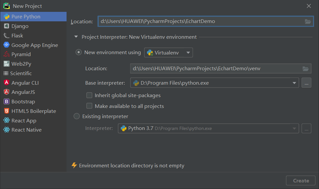Click the Bootstrap B icon
This screenshot has width=319, height=189.
7,101
